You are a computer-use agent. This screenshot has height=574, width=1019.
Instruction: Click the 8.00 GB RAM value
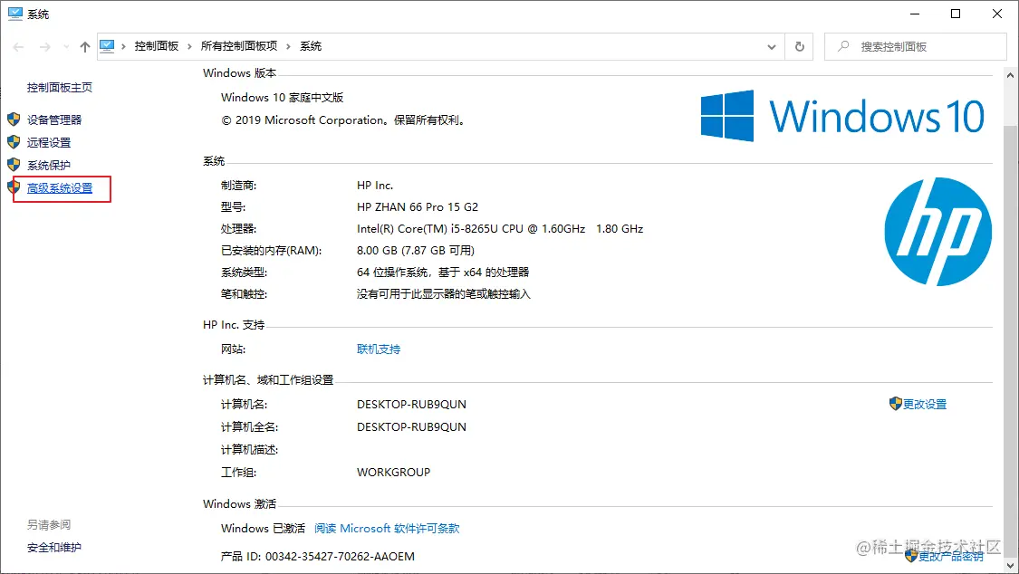pos(415,251)
